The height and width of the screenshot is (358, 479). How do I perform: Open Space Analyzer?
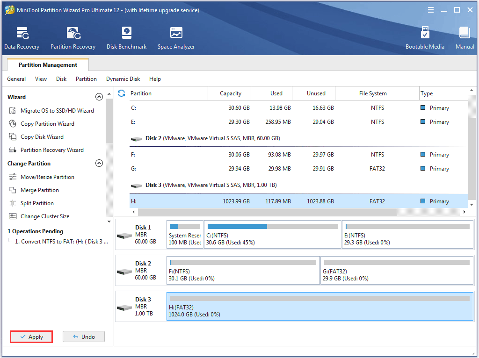point(176,37)
